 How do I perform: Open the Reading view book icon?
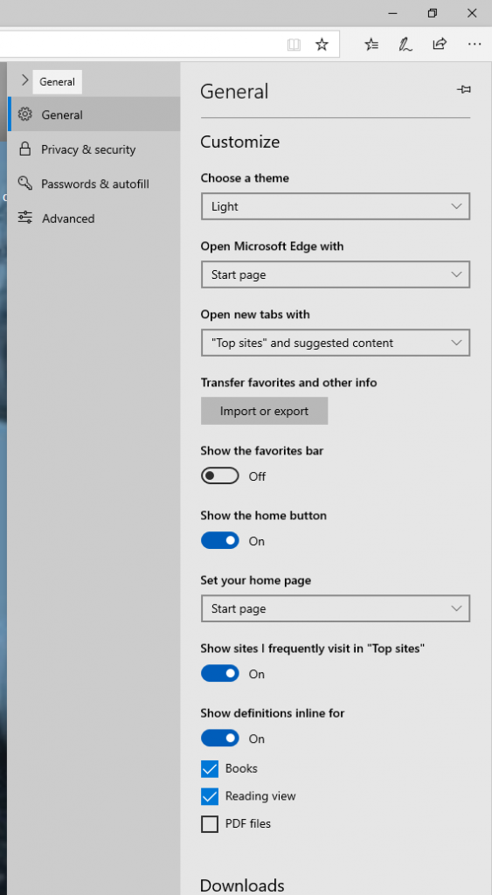[294, 45]
